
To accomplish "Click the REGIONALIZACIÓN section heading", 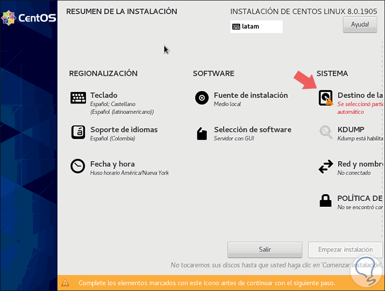I will [103, 73].
